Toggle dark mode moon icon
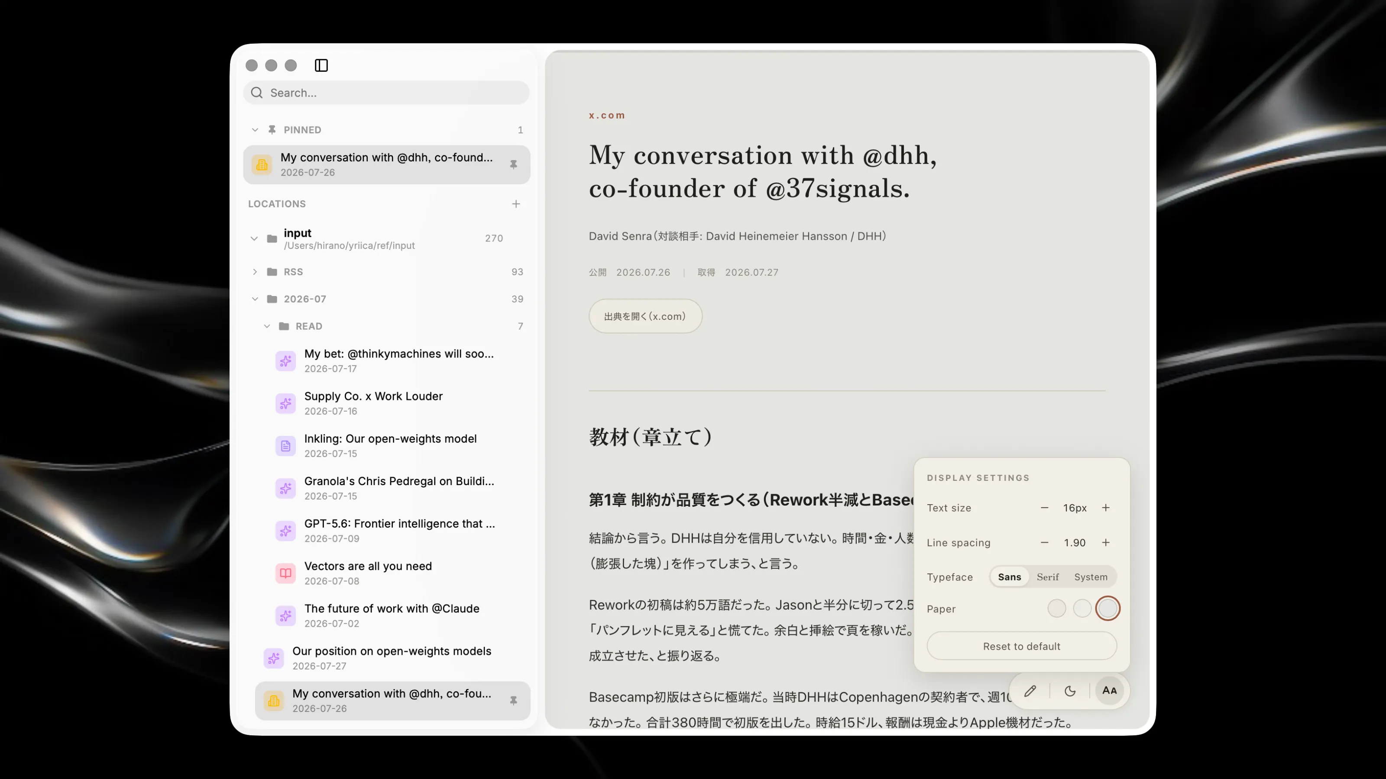 click(x=1070, y=691)
